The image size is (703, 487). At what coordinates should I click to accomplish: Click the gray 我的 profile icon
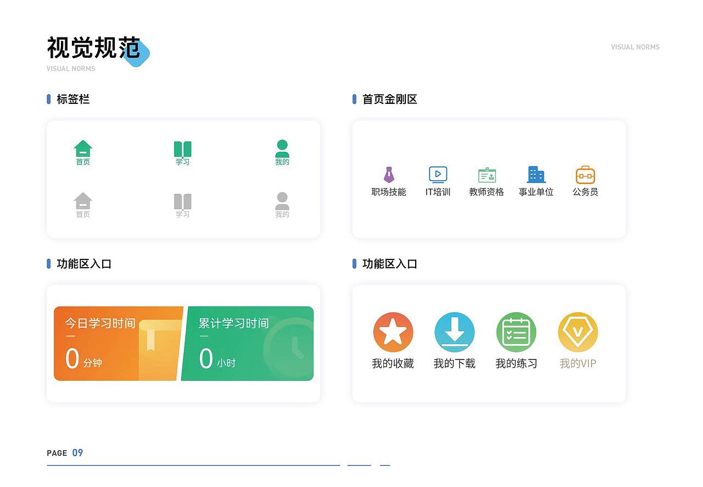pyautogui.click(x=282, y=201)
